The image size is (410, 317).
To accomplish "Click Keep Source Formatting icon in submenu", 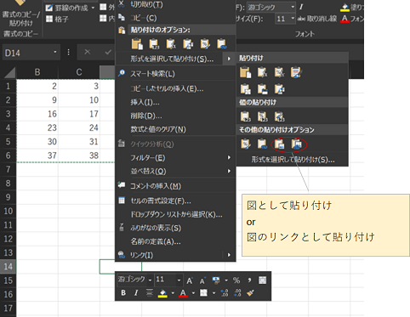I will click(296, 72).
